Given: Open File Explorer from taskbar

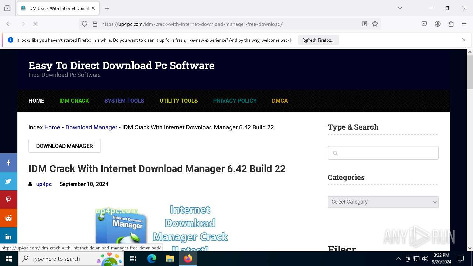Looking at the screenshot, I should click(x=170, y=259).
